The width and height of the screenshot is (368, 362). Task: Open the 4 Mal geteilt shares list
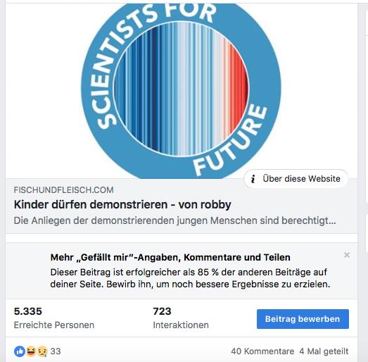coord(324,351)
